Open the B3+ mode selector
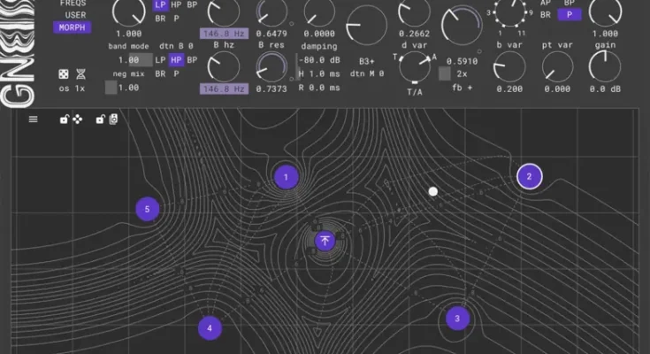The height and width of the screenshot is (354, 650). coord(366,61)
